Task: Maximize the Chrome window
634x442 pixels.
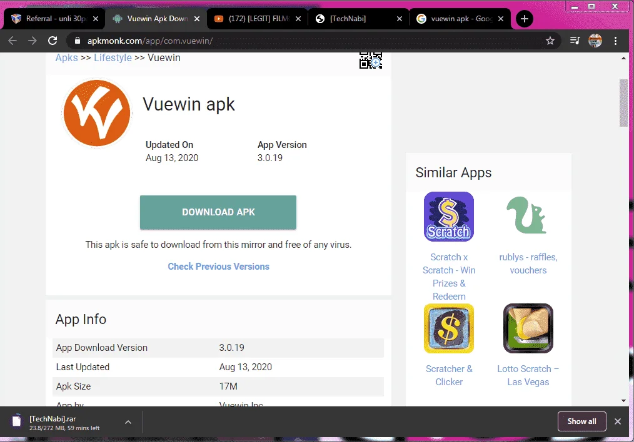Action: pyautogui.click(x=591, y=6)
